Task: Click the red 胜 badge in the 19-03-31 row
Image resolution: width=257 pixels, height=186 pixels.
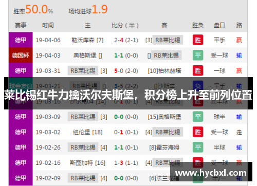Action: [198, 70]
